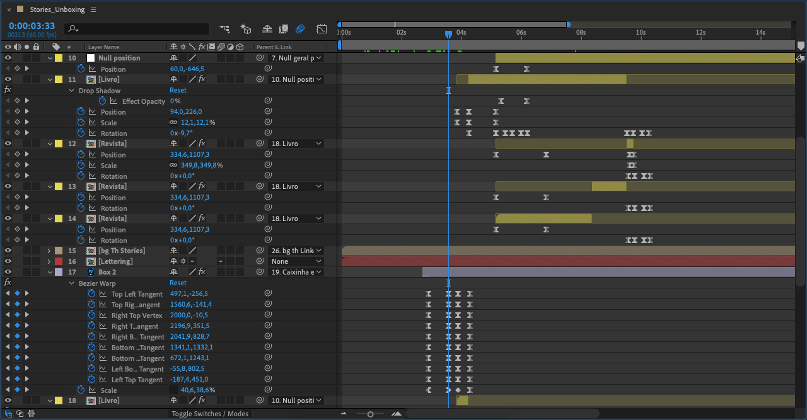Click Reset for Bezier Warp effect
The image size is (807, 420).
tap(178, 283)
